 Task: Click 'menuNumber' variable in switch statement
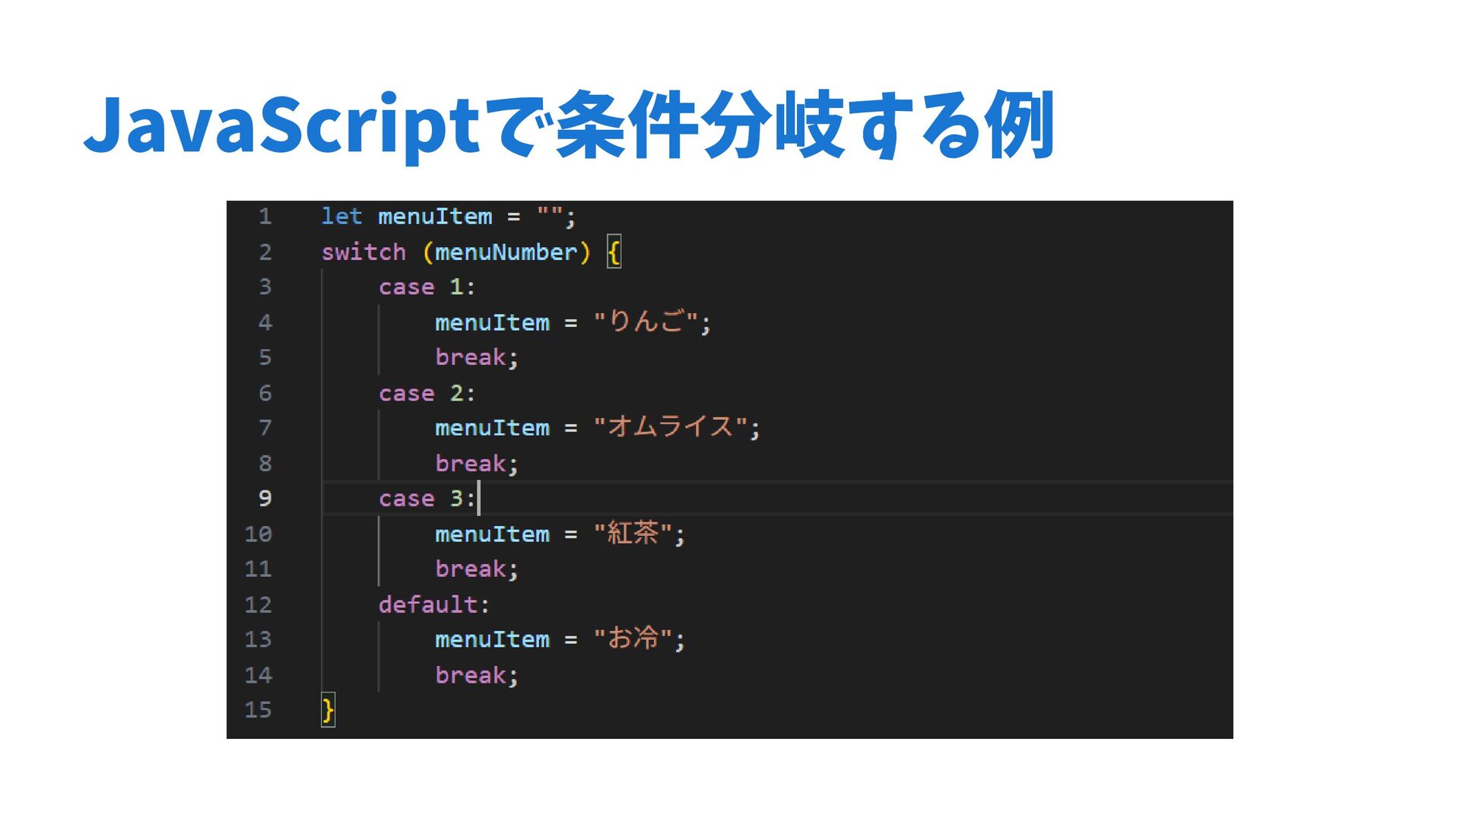506,252
